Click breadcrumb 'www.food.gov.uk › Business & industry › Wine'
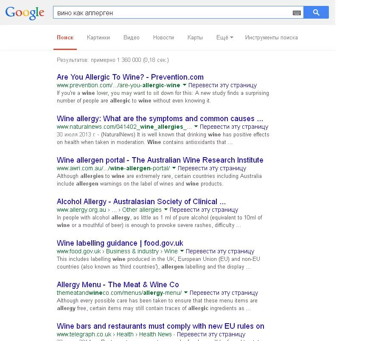The height and width of the screenshot is (341, 387). (x=117, y=251)
